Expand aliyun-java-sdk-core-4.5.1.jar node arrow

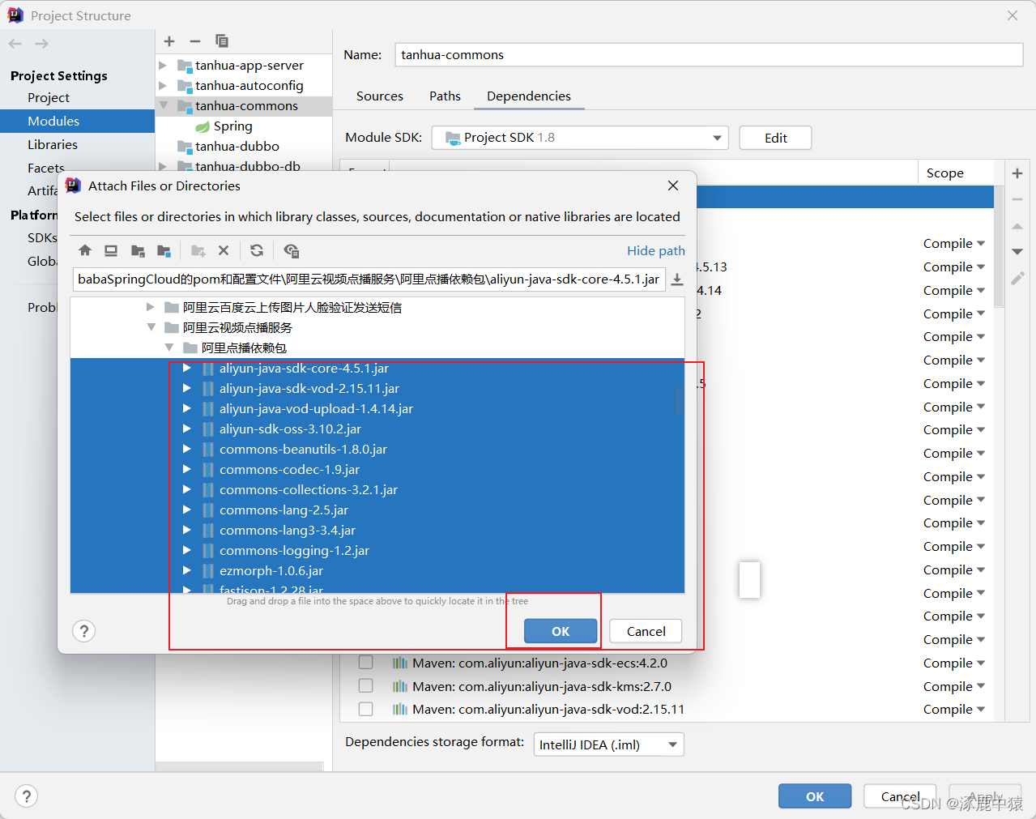187,368
